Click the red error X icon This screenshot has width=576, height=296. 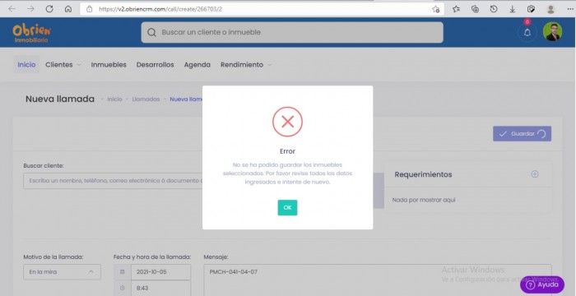tap(288, 122)
